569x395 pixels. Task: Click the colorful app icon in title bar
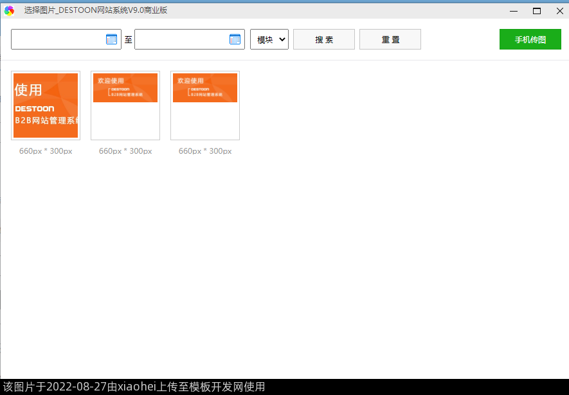point(9,10)
